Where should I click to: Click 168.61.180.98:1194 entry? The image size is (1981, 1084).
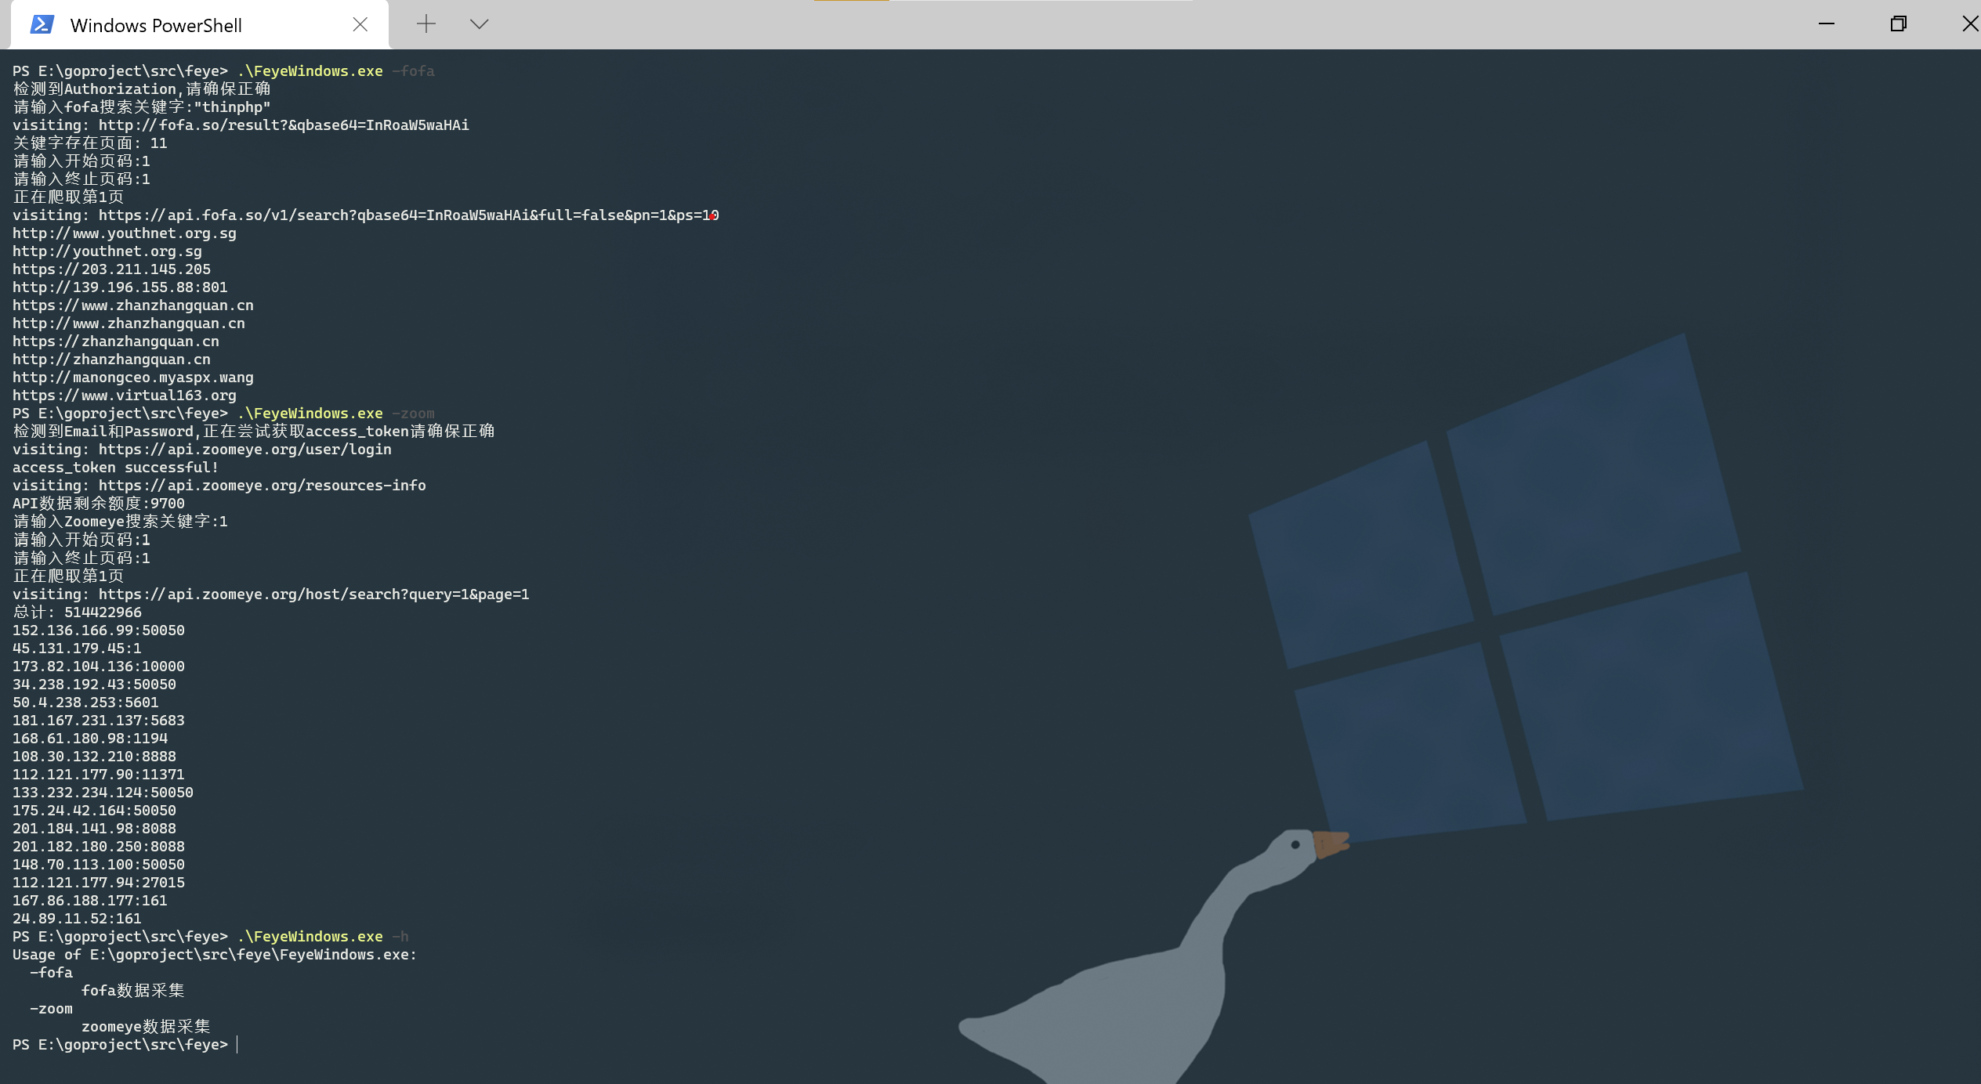(90, 739)
